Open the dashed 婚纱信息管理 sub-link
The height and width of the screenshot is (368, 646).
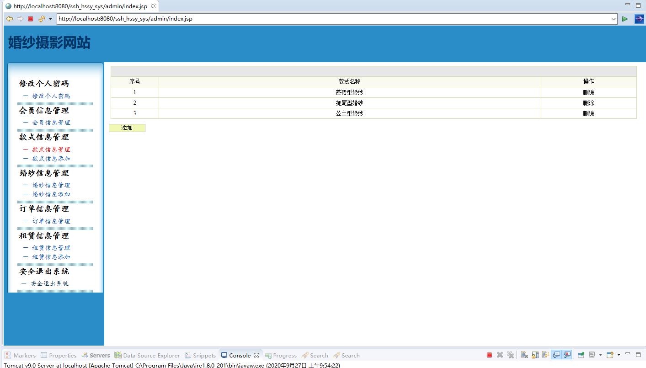click(51, 185)
